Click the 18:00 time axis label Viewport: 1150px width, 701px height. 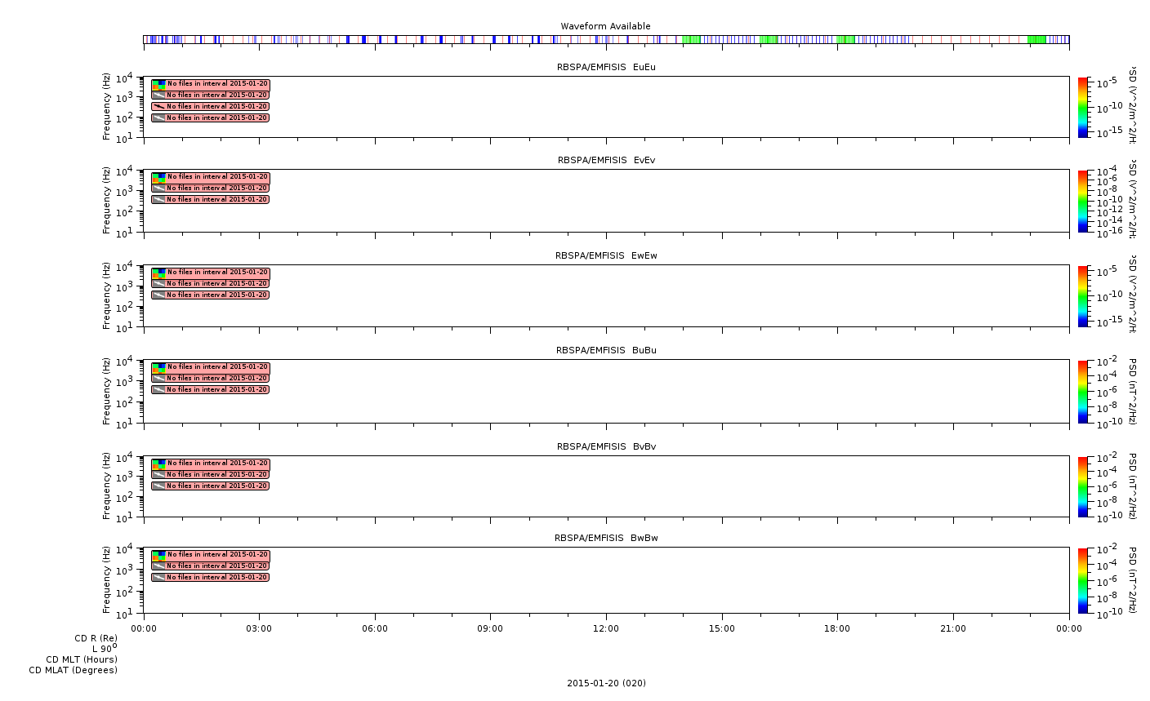[x=837, y=629]
